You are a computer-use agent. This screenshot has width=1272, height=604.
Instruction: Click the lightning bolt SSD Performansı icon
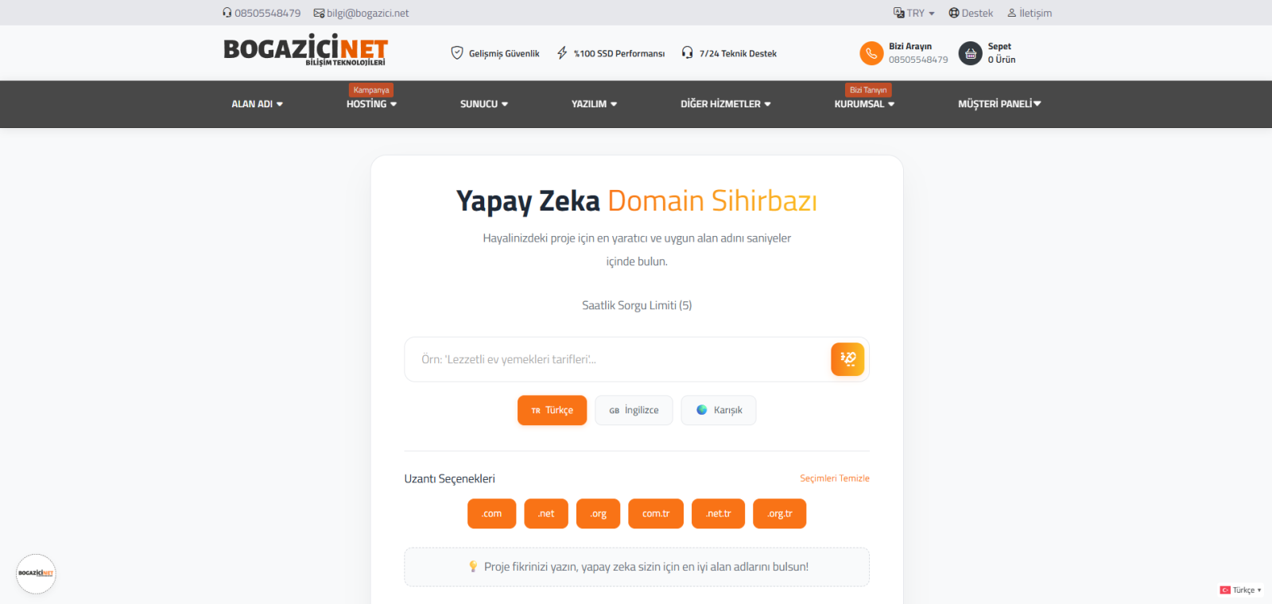562,53
